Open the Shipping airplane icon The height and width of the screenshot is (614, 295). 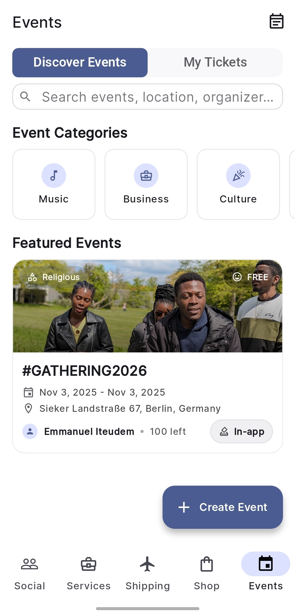click(147, 564)
